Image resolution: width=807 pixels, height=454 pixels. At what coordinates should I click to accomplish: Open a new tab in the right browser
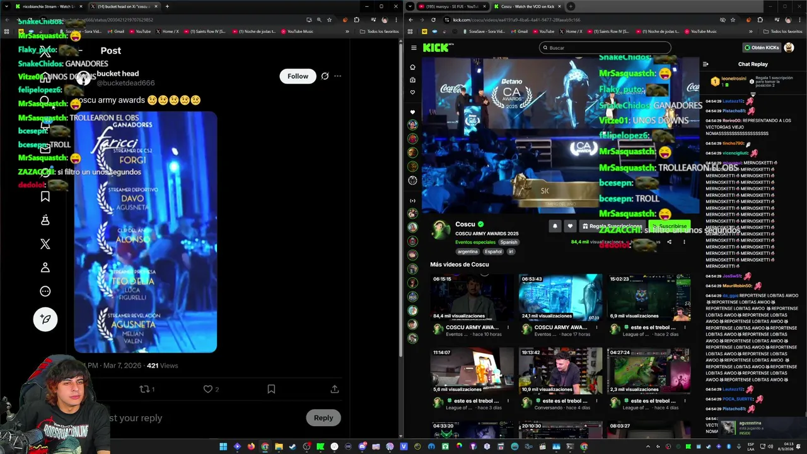tap(571, 6)
